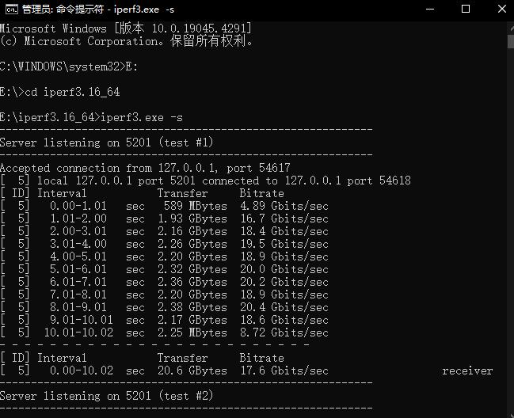Screen dimensions: 514x418
Task: Close the iperf3 command prompt window
Action: 502,9
